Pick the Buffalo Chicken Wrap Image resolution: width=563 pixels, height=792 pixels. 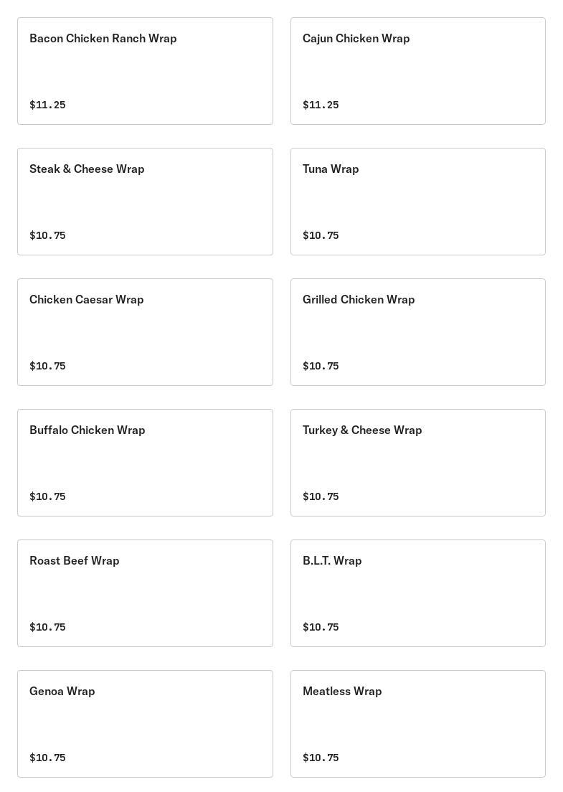tap(145, 463)
